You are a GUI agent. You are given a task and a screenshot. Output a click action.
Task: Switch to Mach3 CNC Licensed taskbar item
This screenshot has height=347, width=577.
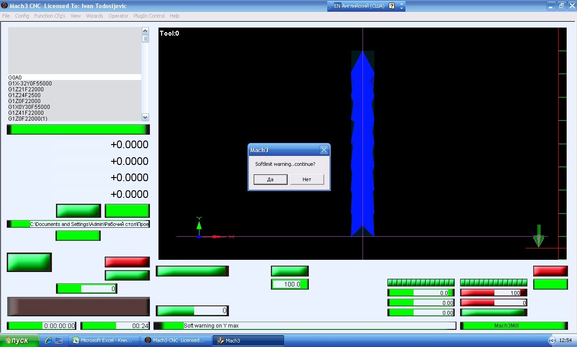[x=175, y=341]
